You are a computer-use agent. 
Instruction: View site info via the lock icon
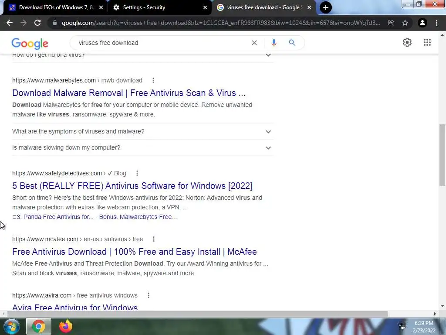pyautogui.click(x=55, y=23)
